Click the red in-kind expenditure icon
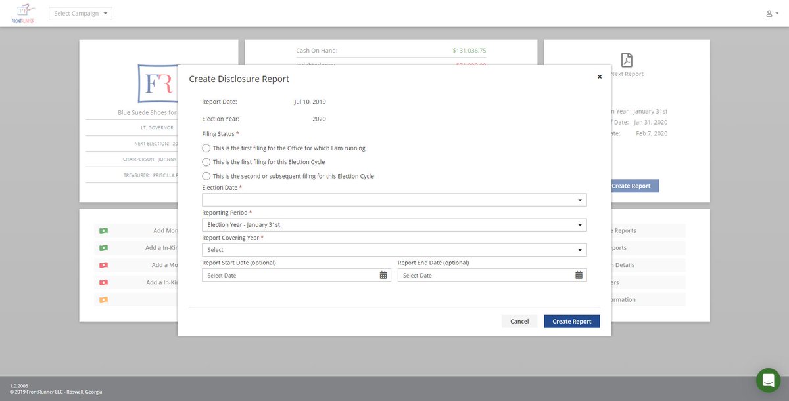Image resolution: width=789 pixels, height=401 pixels. (x=103, y=282)
